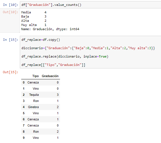Click the 'Baja' row in value counts output
This screenshot has height=143, width=161.
[34, 16]
